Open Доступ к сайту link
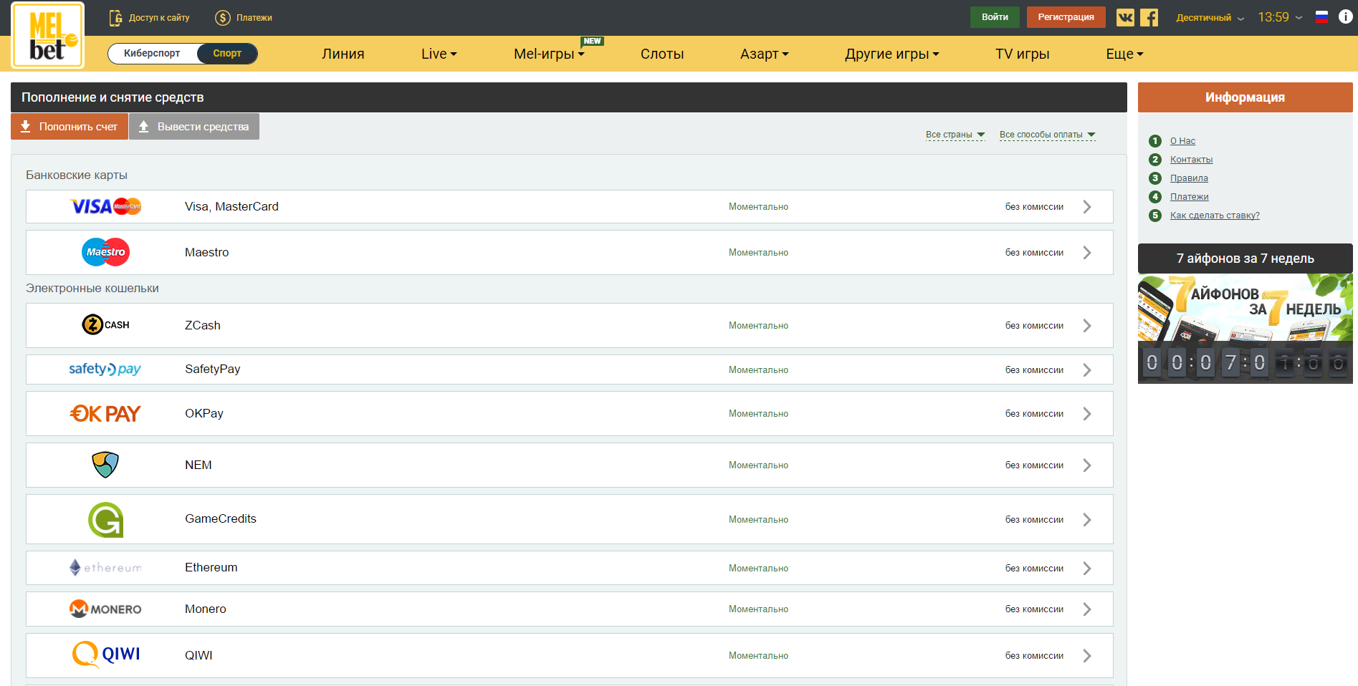 [159, 18]
